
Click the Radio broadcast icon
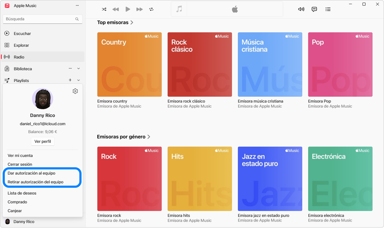pos(7,57)
